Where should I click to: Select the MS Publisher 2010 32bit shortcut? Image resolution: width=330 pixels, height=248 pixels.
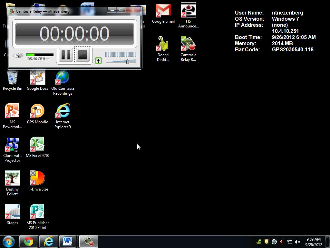(x=37, y=217)
